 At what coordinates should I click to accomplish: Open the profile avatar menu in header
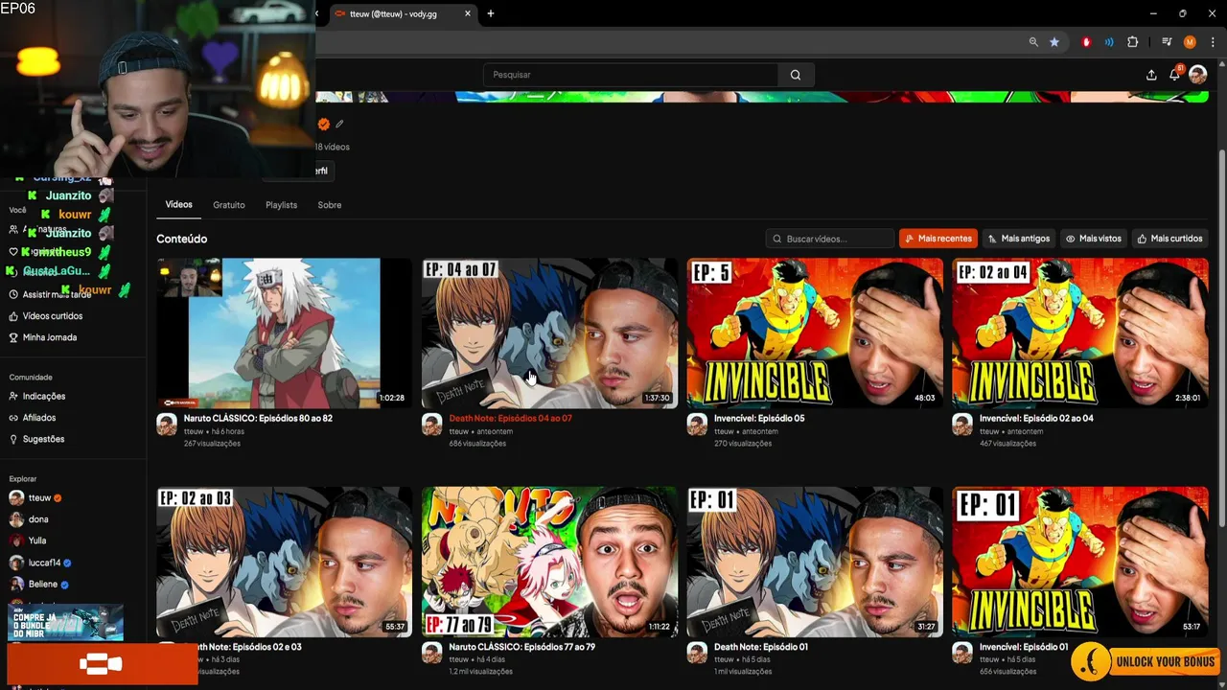(1197, 75)
